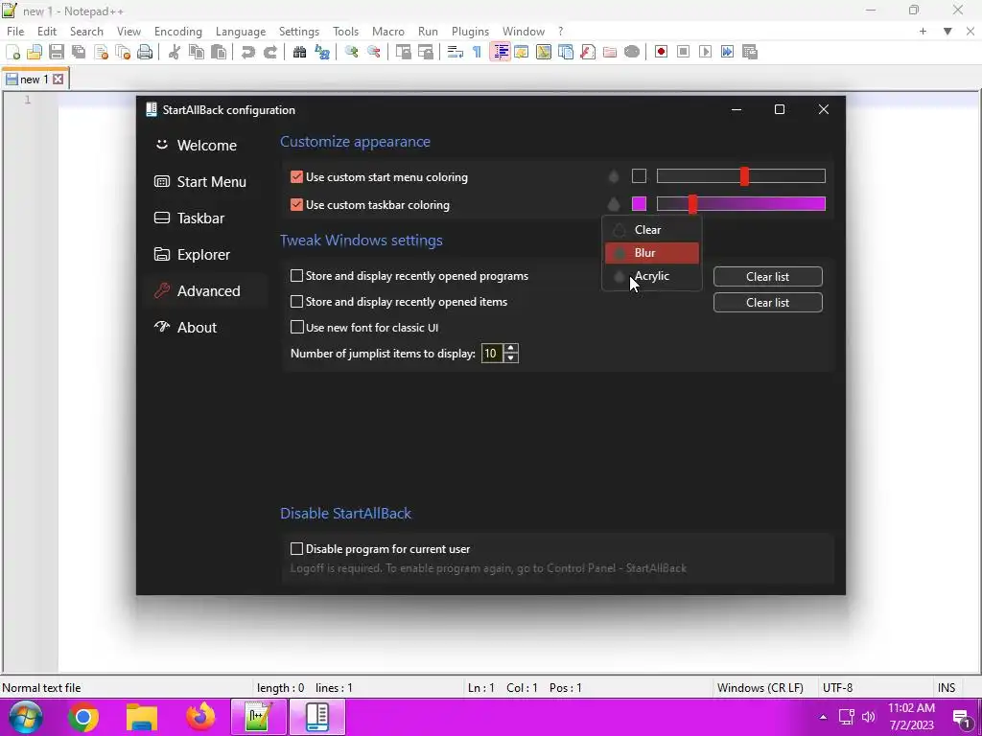Clear list for recently opened items

pyautogui.click(x=768, y=302)
